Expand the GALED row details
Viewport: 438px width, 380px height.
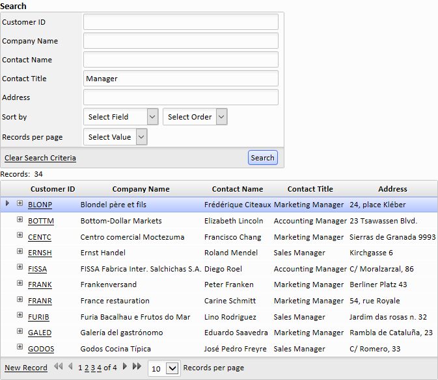[20, 331]
